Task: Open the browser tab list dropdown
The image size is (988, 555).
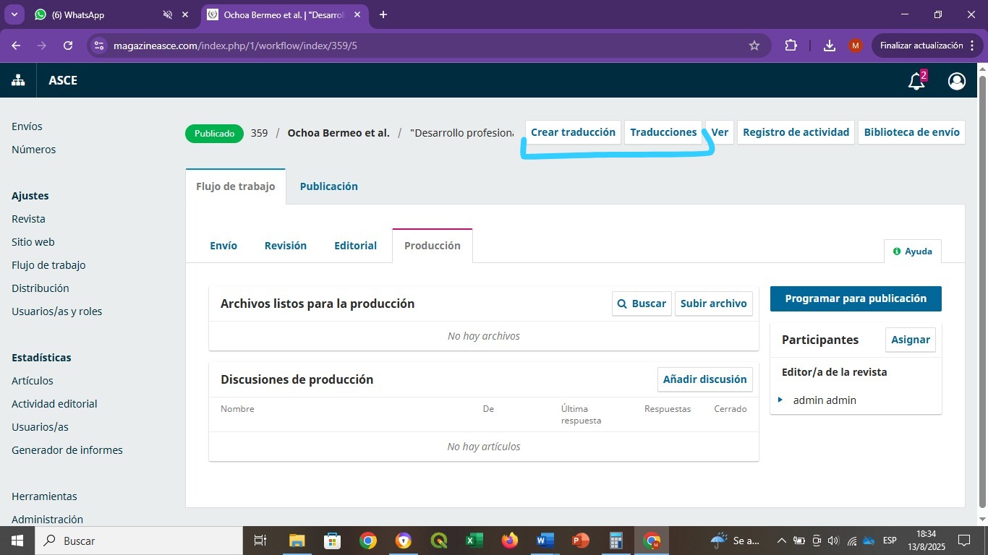Action: (x=14, y=14)
